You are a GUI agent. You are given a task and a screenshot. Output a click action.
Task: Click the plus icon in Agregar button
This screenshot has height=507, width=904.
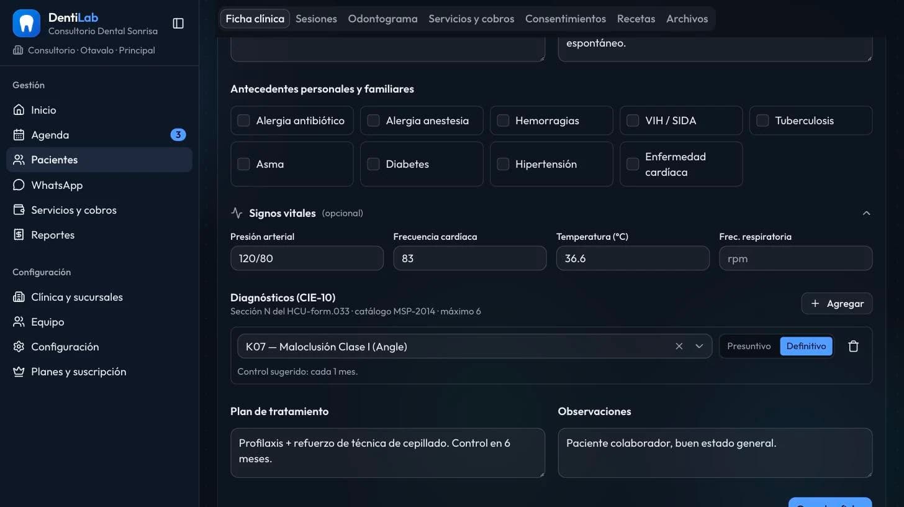click(x=815, y=304)
